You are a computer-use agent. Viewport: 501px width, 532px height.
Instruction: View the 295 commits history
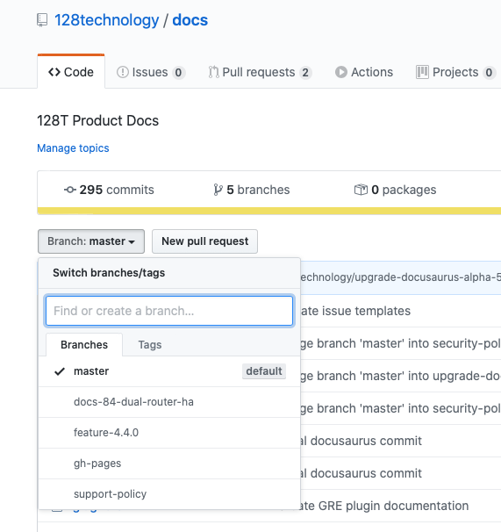click(x=109, y=190)
